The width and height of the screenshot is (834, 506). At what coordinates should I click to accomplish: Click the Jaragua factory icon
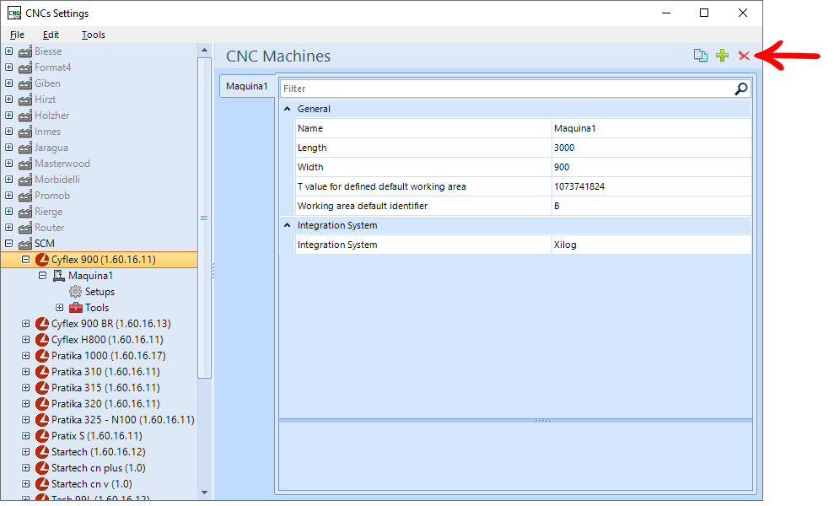point(25,148)
